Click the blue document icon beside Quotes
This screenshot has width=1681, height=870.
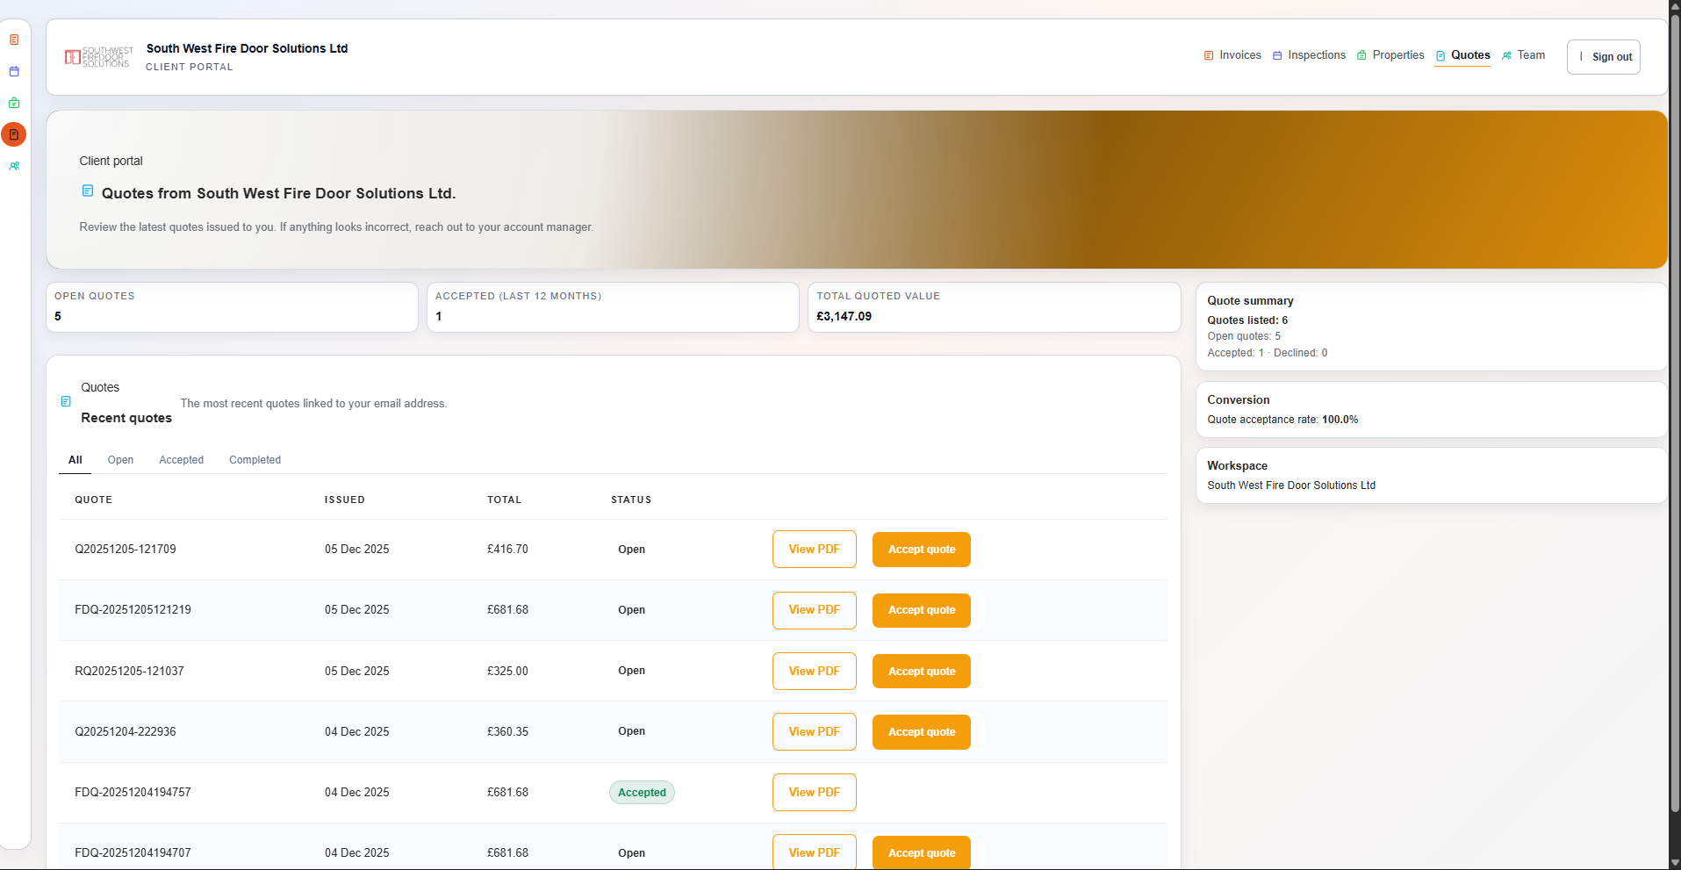[x=1439, y=55]
